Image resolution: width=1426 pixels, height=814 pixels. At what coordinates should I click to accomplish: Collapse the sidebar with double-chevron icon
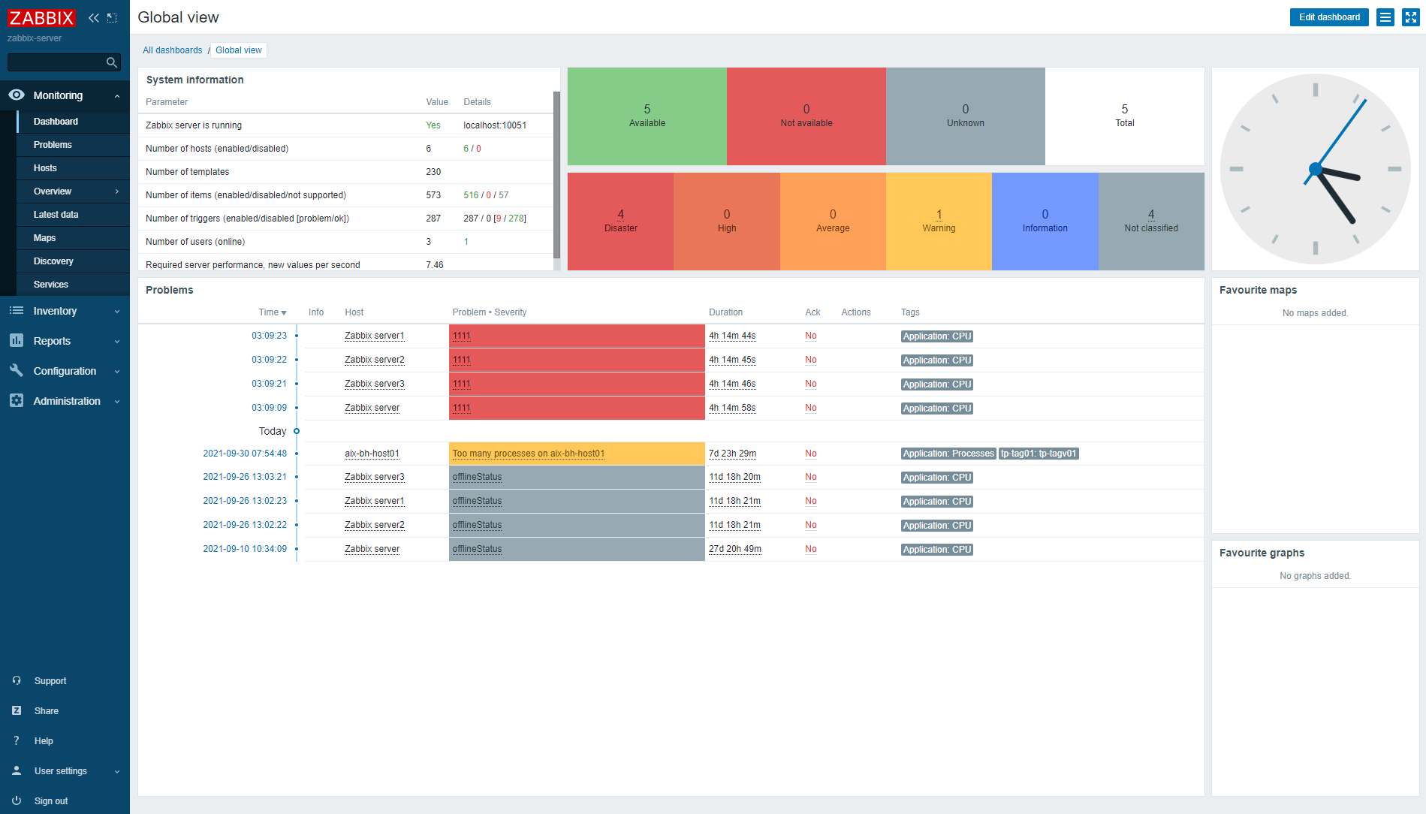(94, 17)
